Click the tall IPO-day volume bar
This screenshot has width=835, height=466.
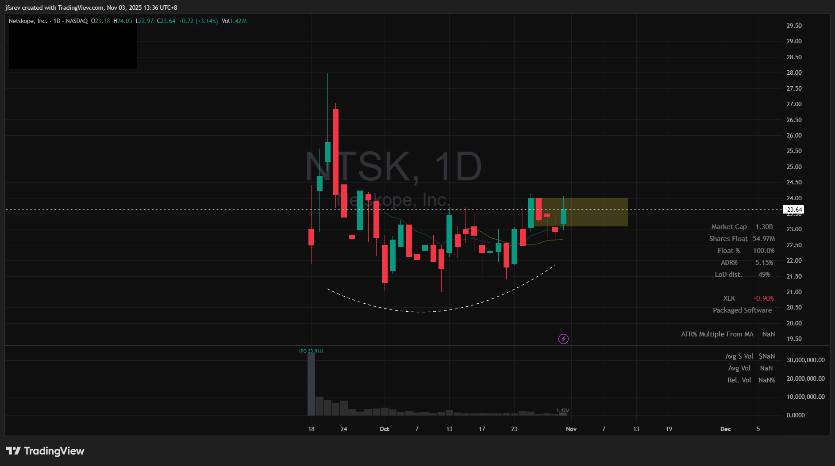[312, 384]
